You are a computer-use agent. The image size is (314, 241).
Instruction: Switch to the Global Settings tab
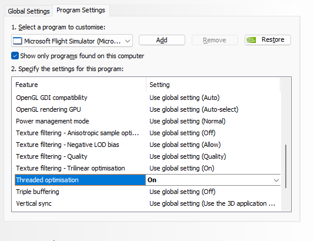click(29, 11)
